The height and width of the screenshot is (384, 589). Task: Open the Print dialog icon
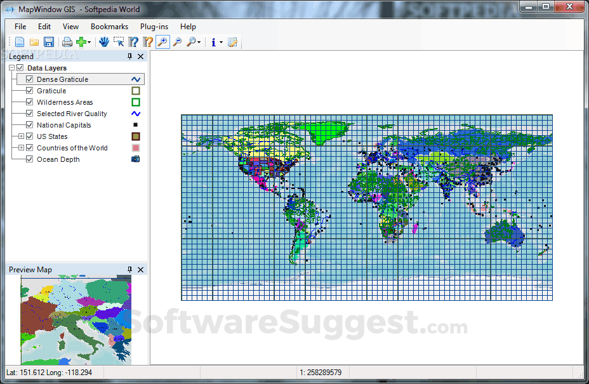[x=66, y=41]
